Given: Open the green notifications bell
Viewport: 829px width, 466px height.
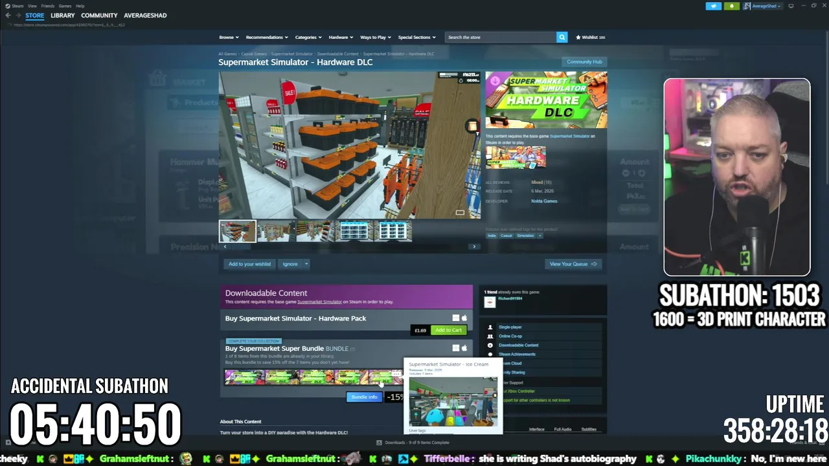Looking at the screenshot, I should [x=732, y=6].
